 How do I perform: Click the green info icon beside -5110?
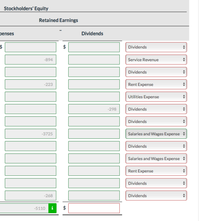[52, 208]
